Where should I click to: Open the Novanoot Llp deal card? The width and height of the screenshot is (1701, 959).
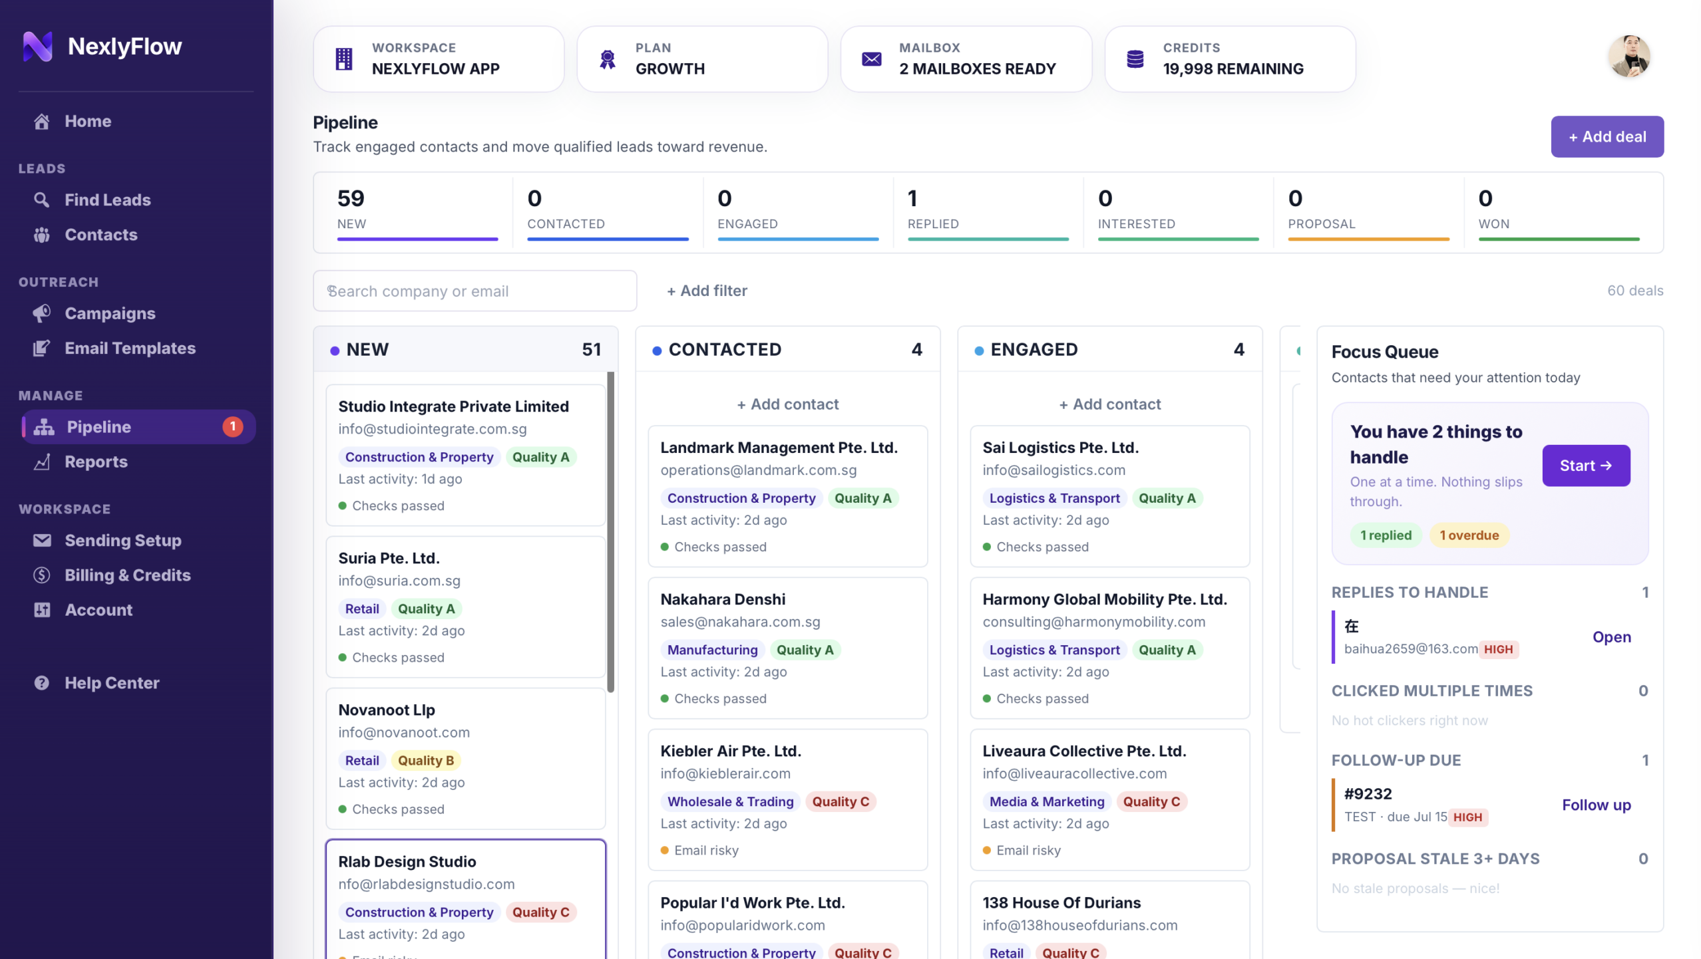[x=465, y=758]
